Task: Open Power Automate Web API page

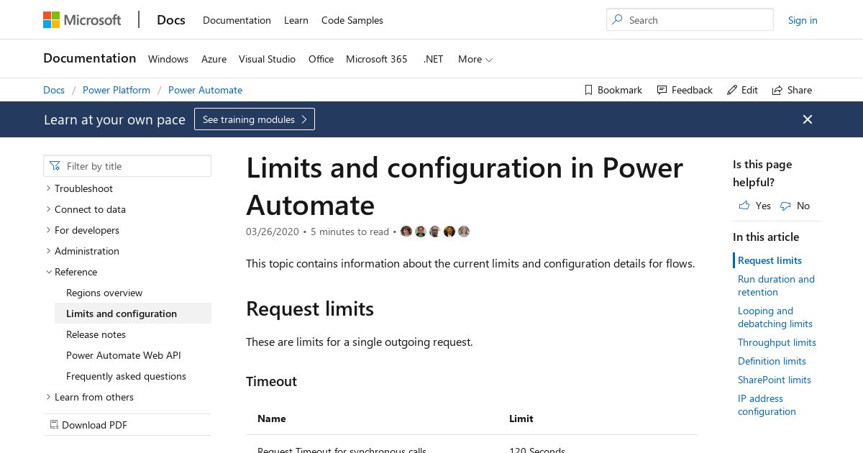Action: pyautogui.click(x=124, y=355)
